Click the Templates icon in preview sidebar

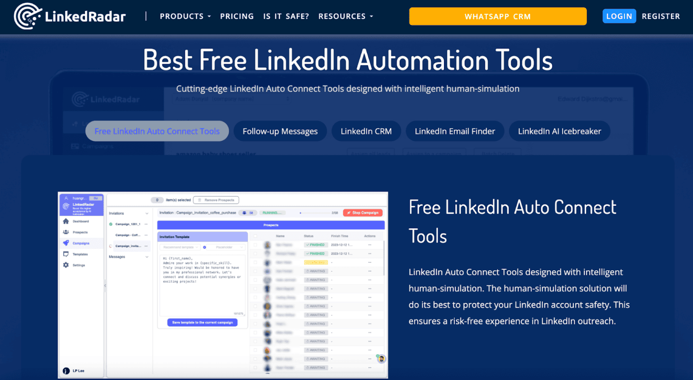[66, 254]
